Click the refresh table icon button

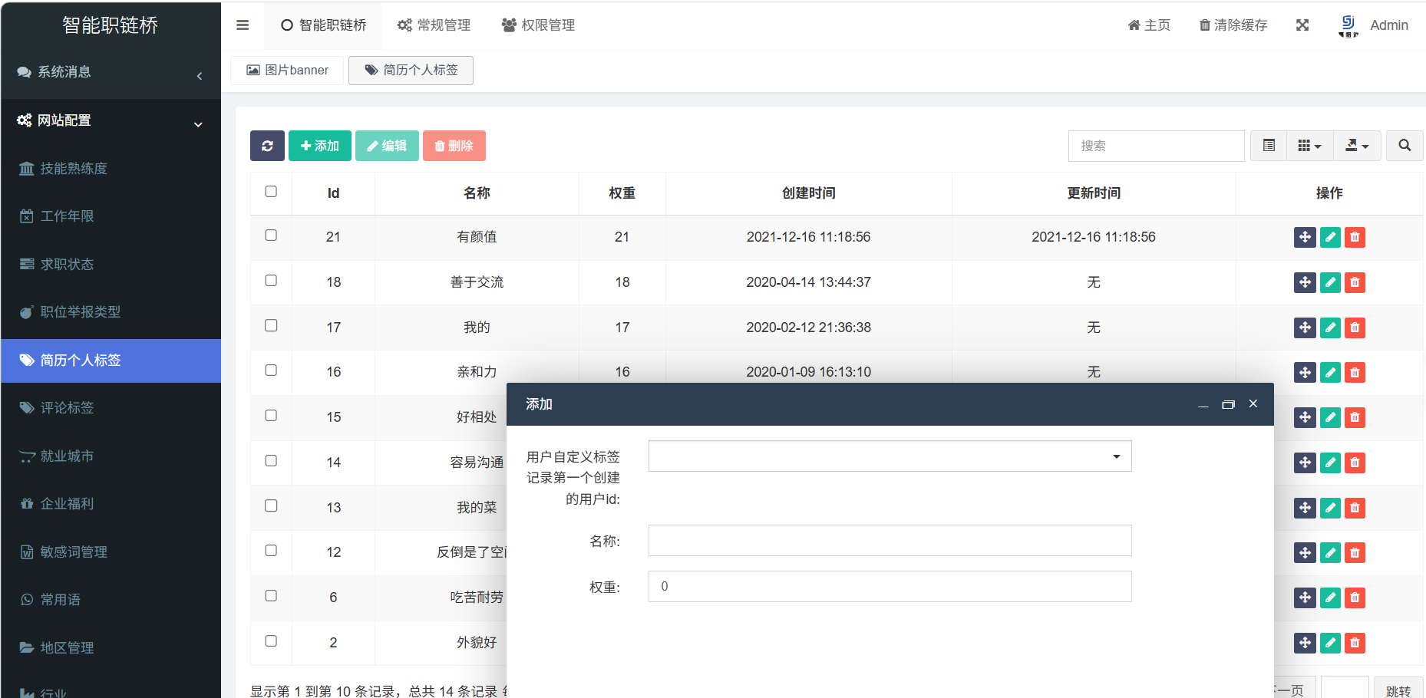(x=267, y=146)
